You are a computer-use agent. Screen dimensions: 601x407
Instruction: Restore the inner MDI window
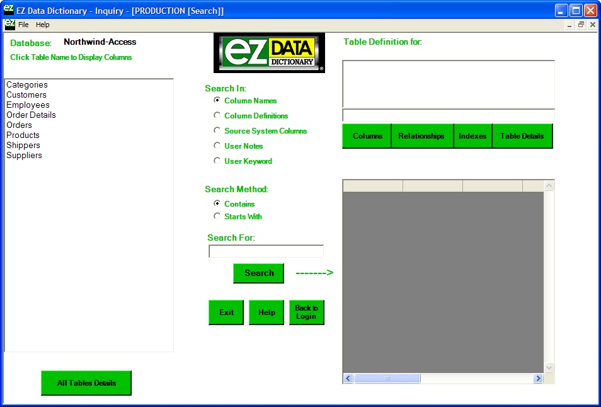pyautogui.click(x=581, y=25)
